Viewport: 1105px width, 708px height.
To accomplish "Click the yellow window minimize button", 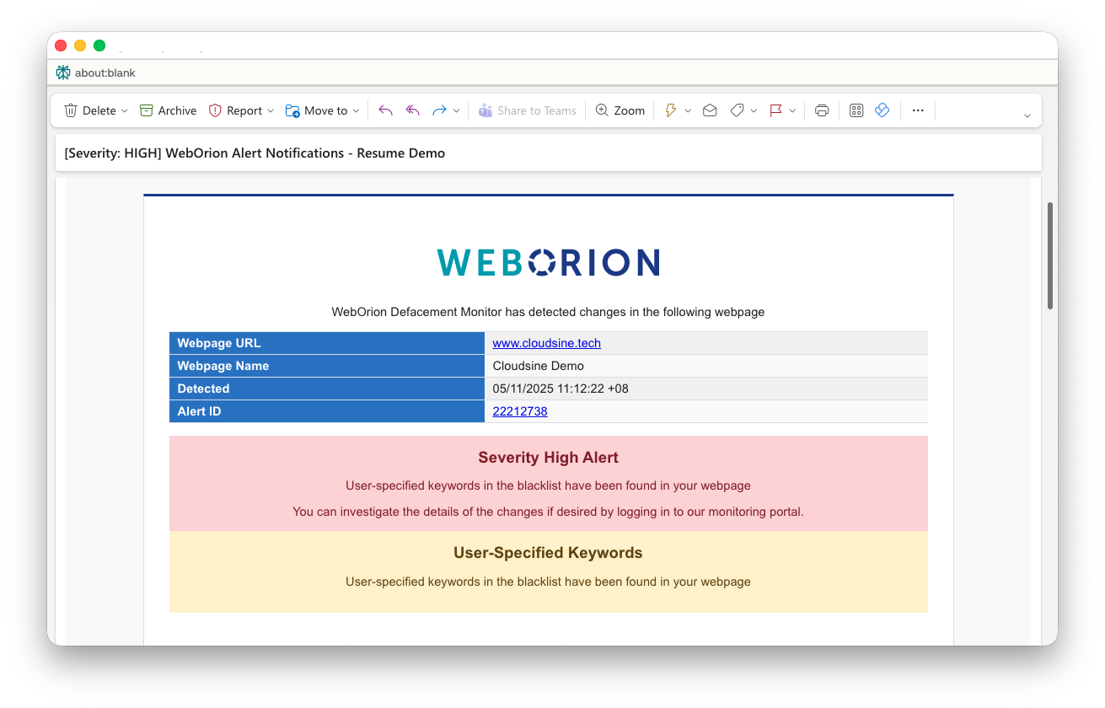I will [x=80, y=46].
